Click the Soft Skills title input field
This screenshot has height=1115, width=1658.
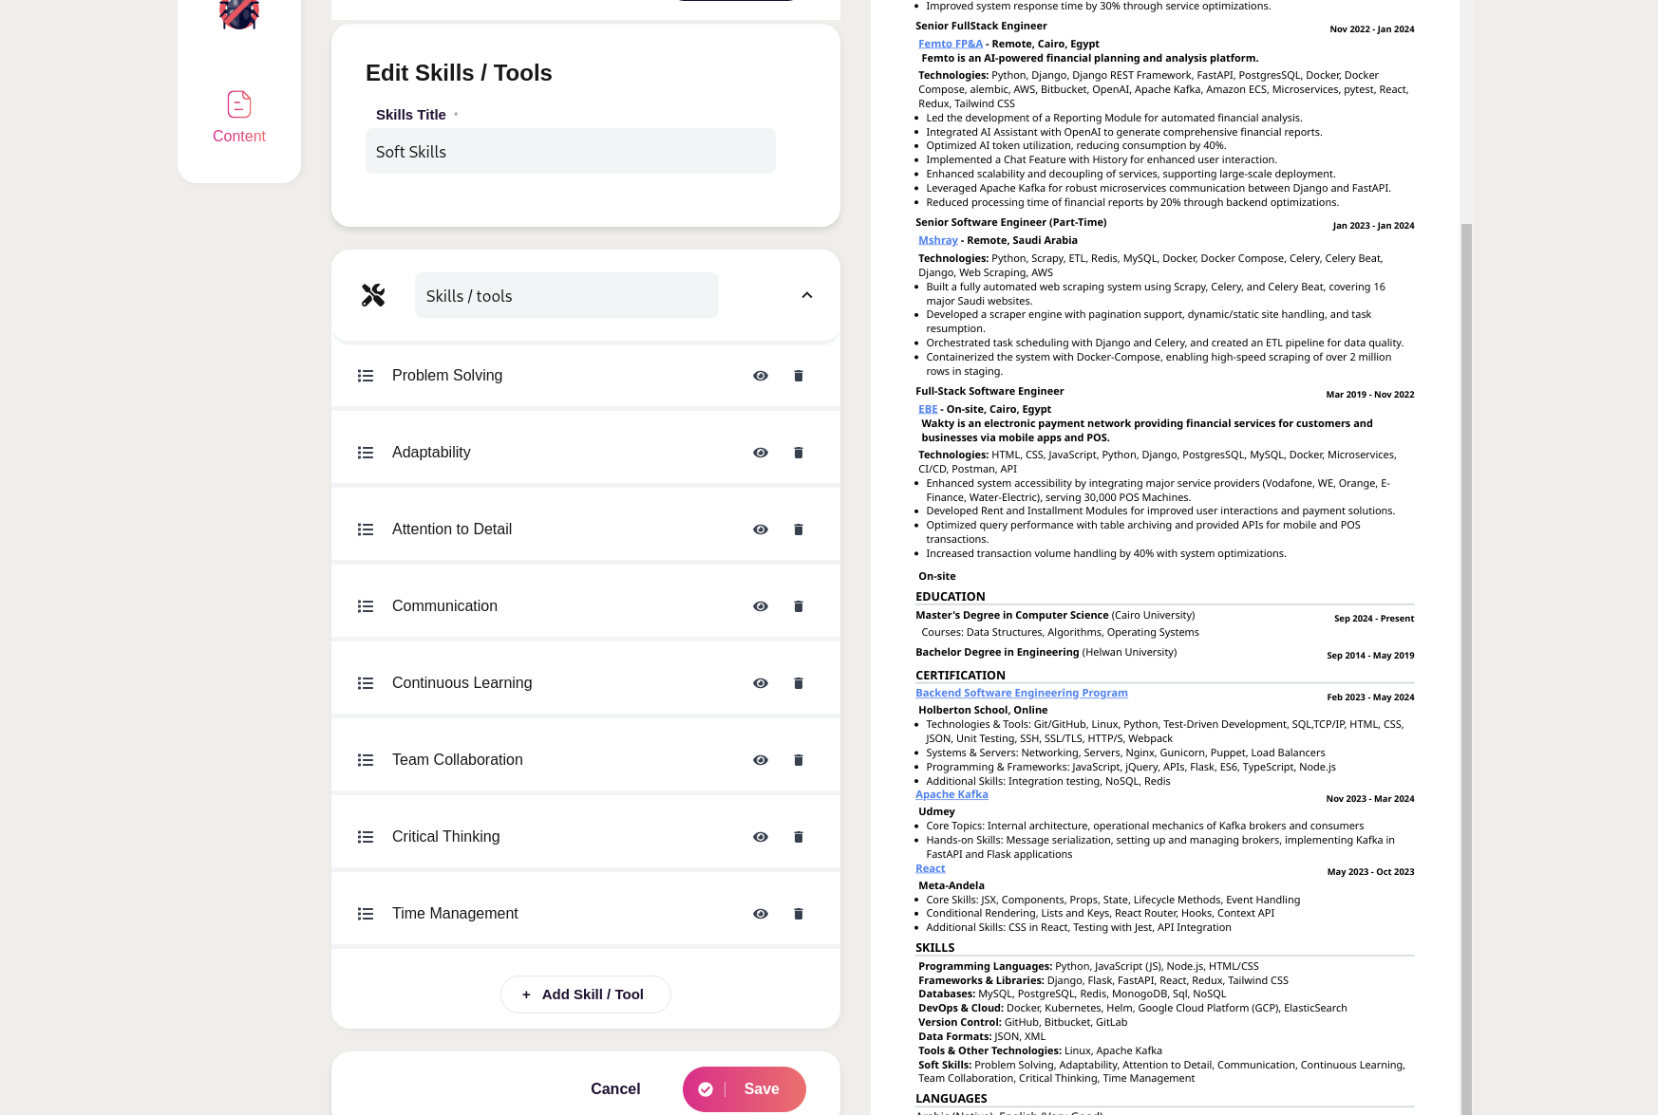tap(571, 151)
